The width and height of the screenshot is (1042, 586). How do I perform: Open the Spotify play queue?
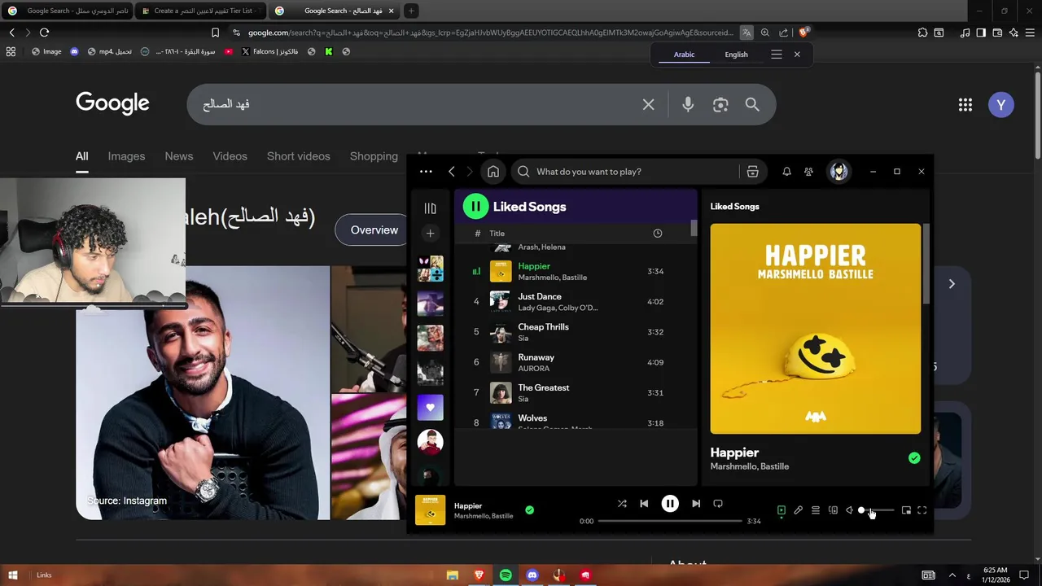click(816, 510)
